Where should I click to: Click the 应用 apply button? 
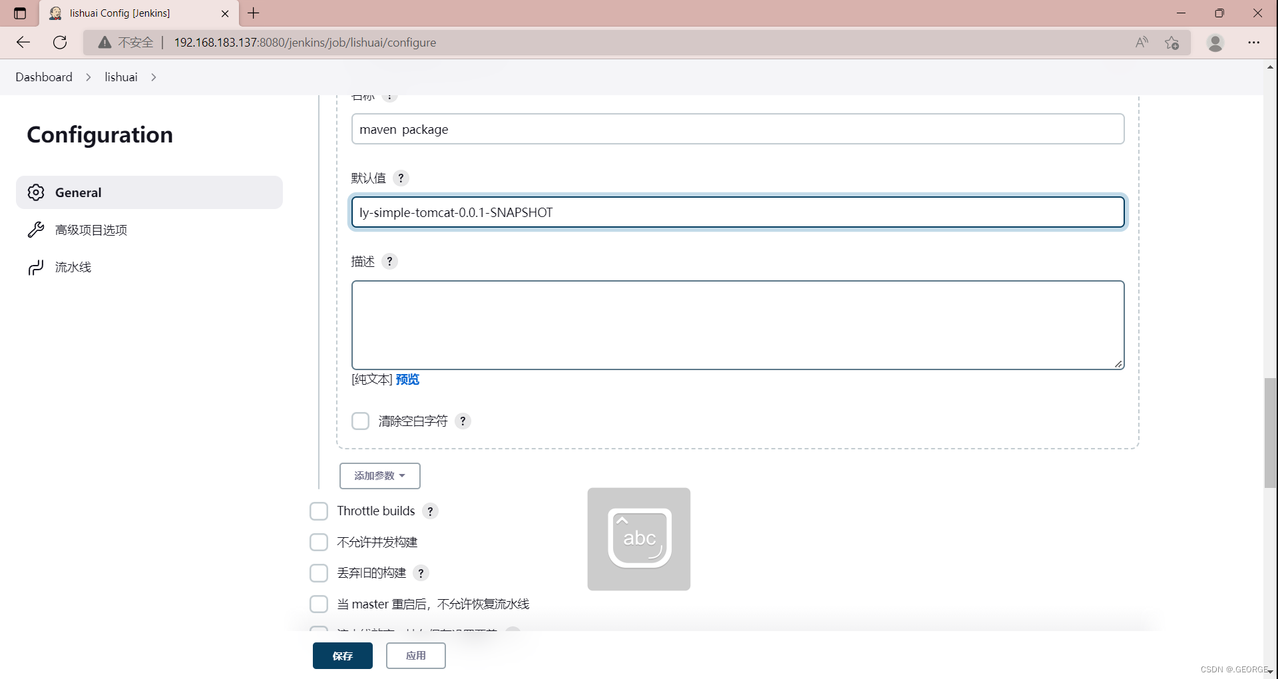[416, 656]
